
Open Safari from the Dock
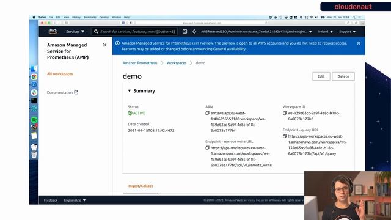pyautogui.click(x=34, y=85)
